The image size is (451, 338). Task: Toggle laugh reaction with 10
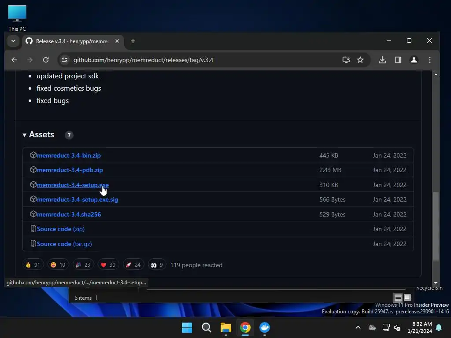58,265
